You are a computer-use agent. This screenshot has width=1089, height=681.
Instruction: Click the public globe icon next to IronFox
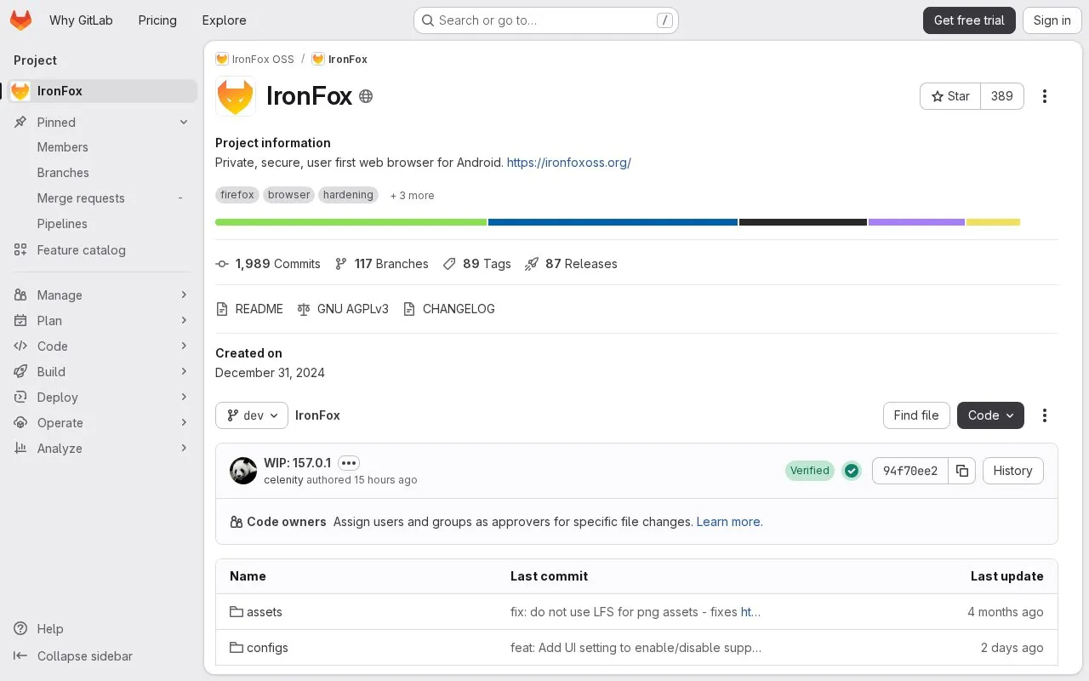(x=366, y=96)
